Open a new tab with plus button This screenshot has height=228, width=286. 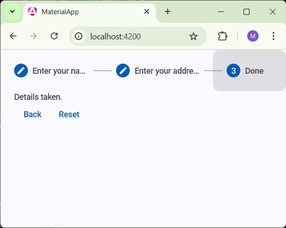coord(167,11)
